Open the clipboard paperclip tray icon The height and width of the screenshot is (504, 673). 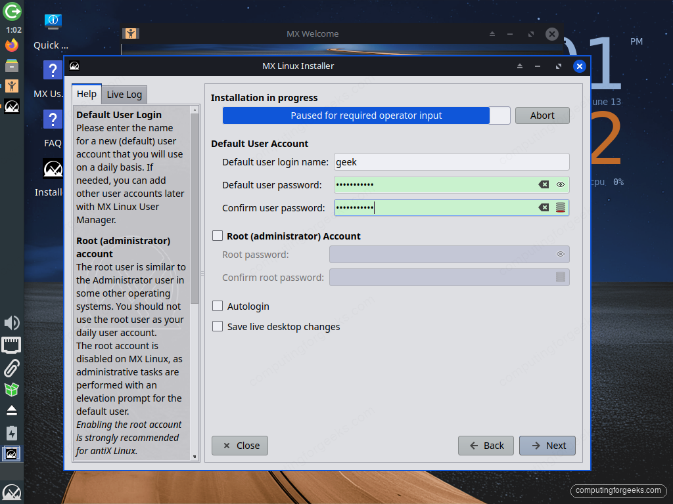click(12, 368)
